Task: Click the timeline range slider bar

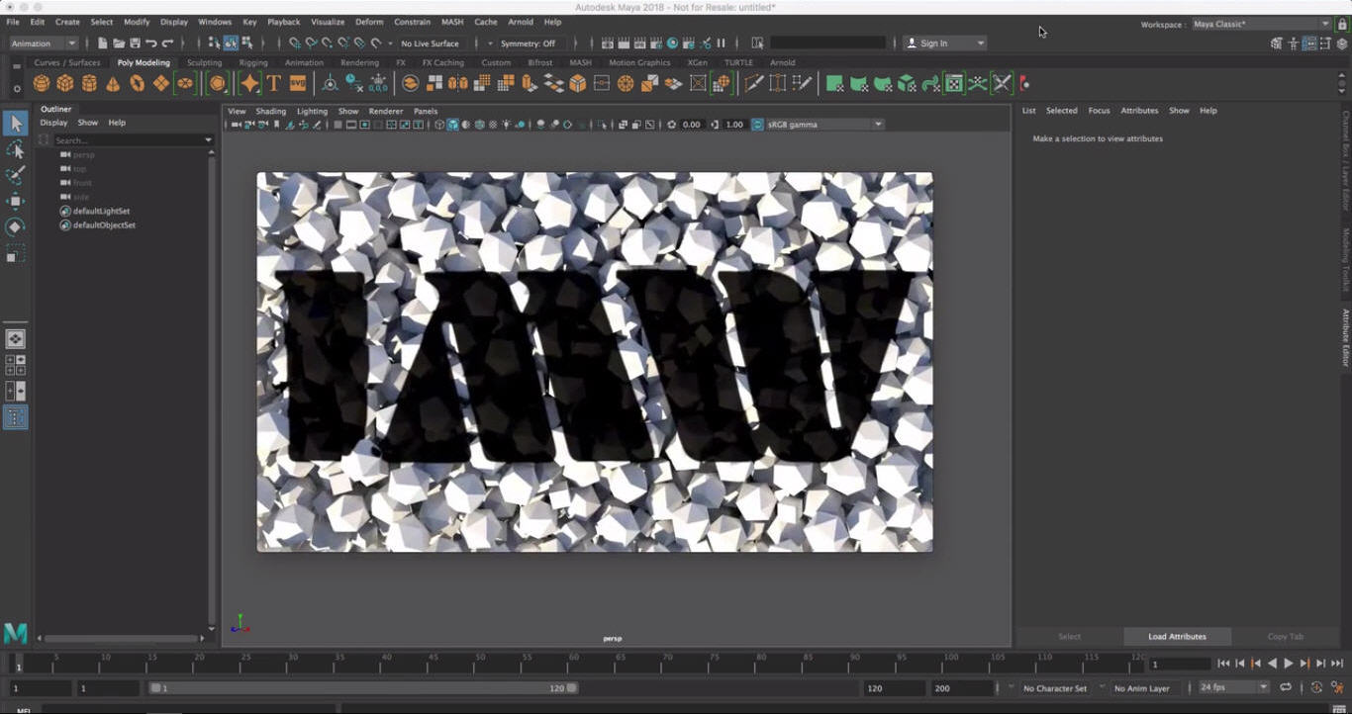Action: click(363, 687)
